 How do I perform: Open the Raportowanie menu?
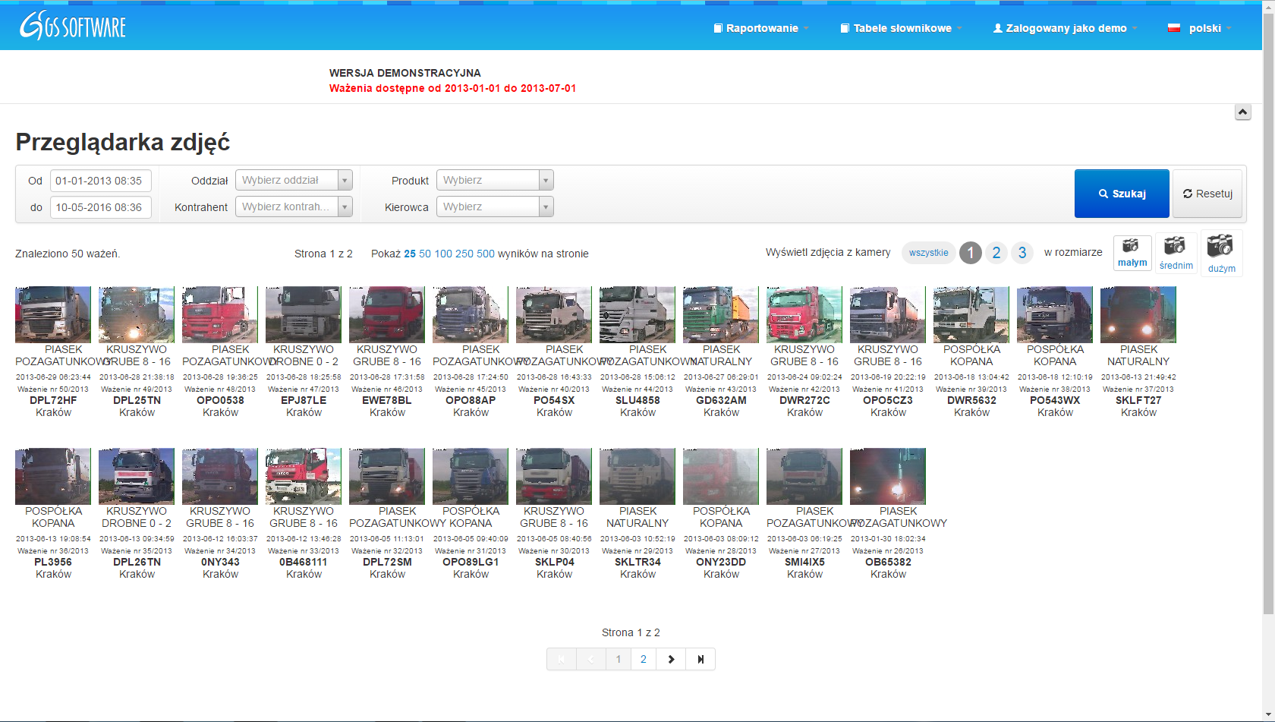coord(761,28)
